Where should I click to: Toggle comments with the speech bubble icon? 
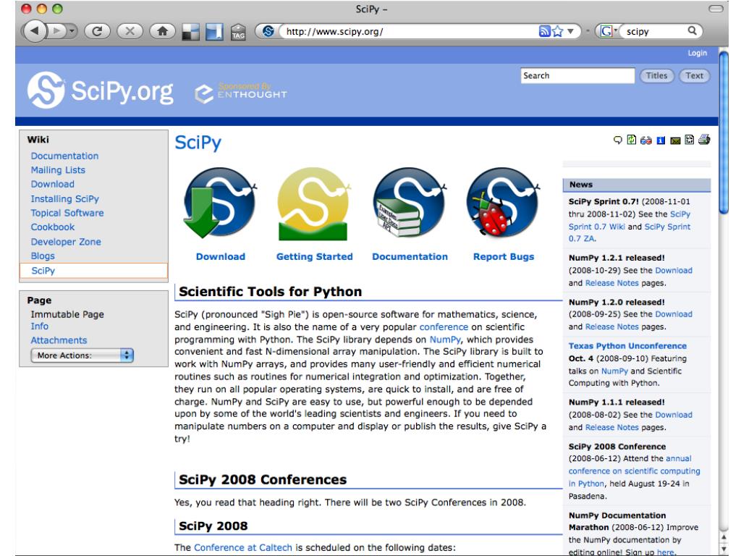click(617, 140)
